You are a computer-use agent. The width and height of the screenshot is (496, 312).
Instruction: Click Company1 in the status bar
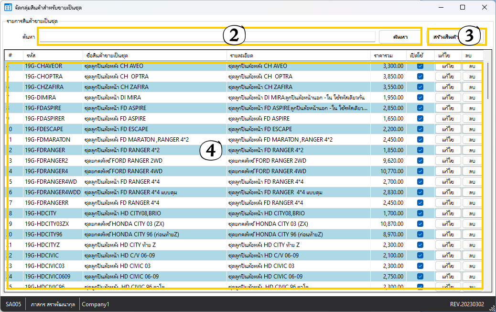pyautogui.click(x=95, y=304)
